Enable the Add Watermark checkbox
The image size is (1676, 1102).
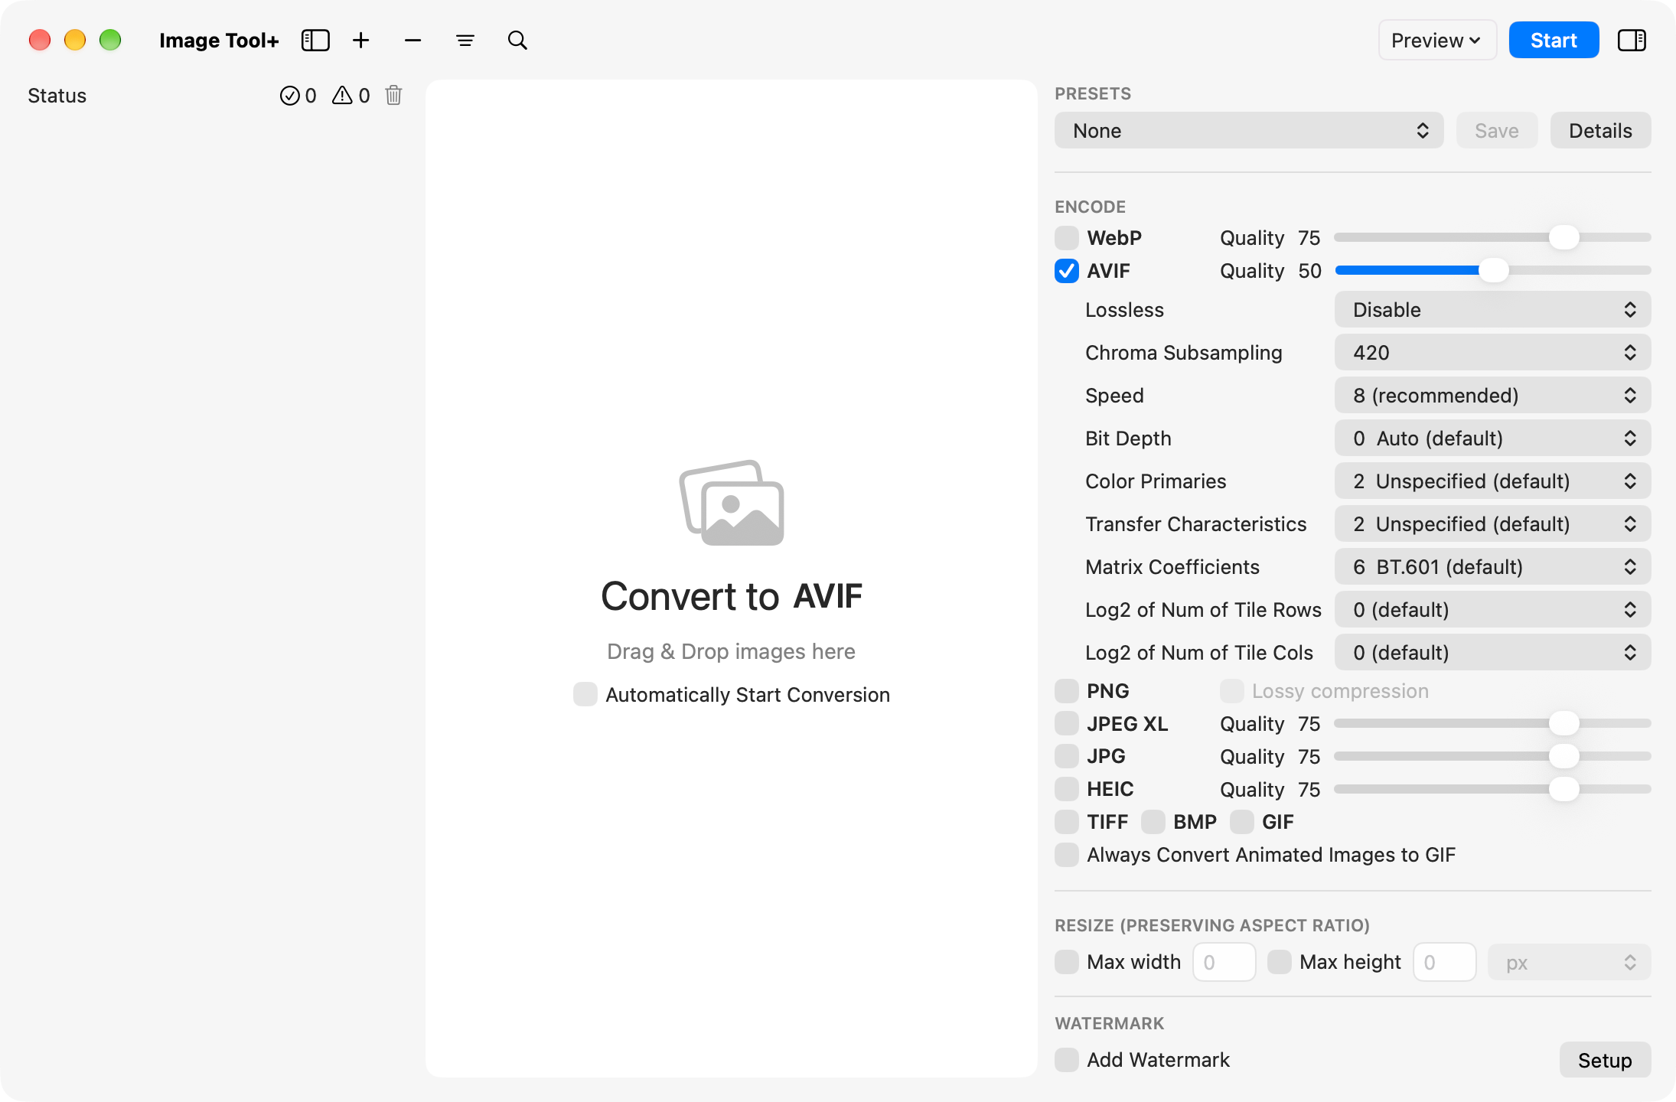pyautogui.click(x=1067, y=1060)
